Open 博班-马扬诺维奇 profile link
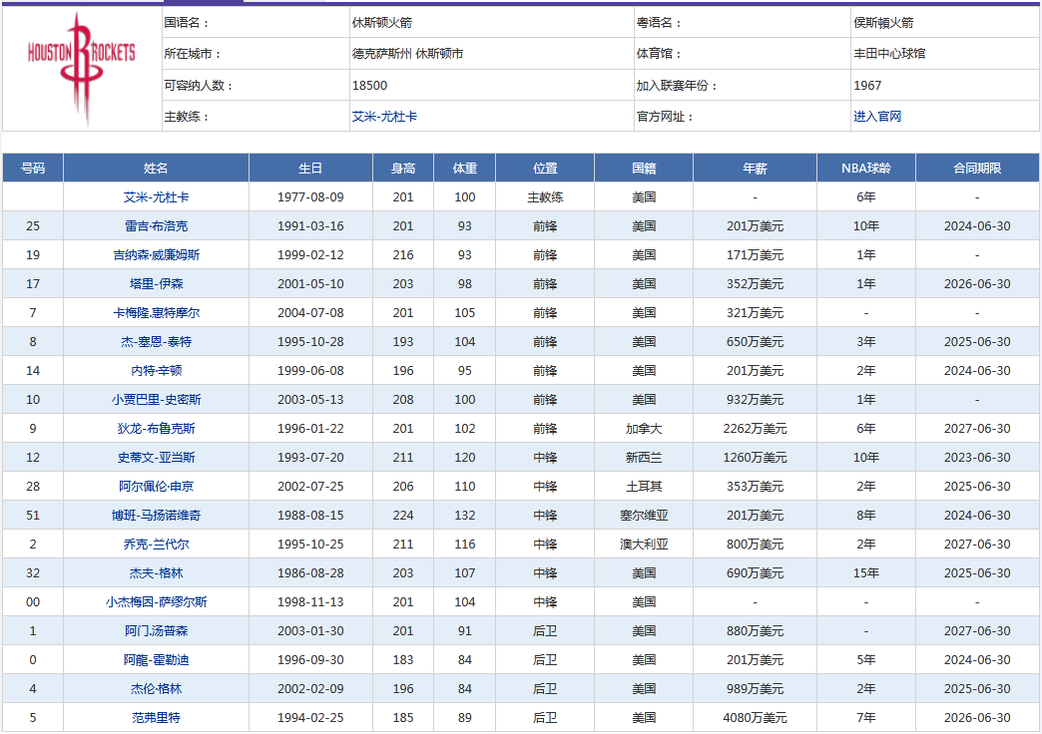This screenshot has width=1042, height=734. pos(156,516)
